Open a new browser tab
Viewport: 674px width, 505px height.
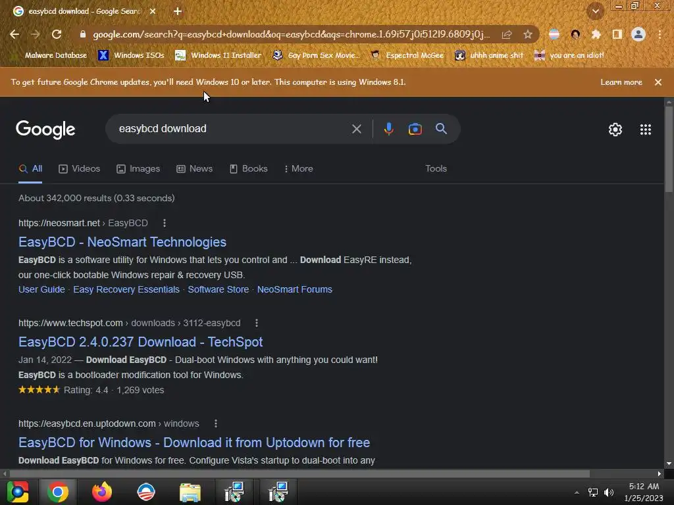tap(178, 11)
